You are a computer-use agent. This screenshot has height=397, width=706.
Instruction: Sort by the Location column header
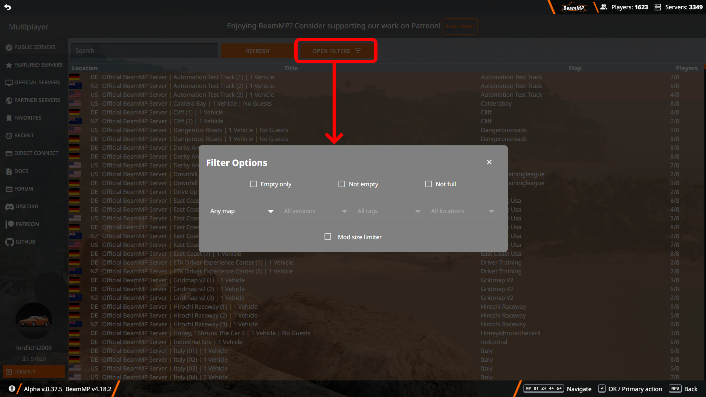click(85, 68)
